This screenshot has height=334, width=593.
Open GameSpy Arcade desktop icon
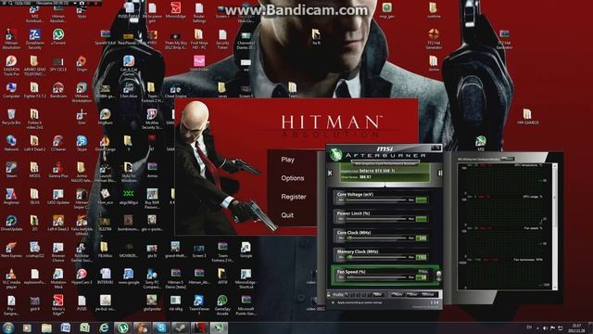[222, 304]
